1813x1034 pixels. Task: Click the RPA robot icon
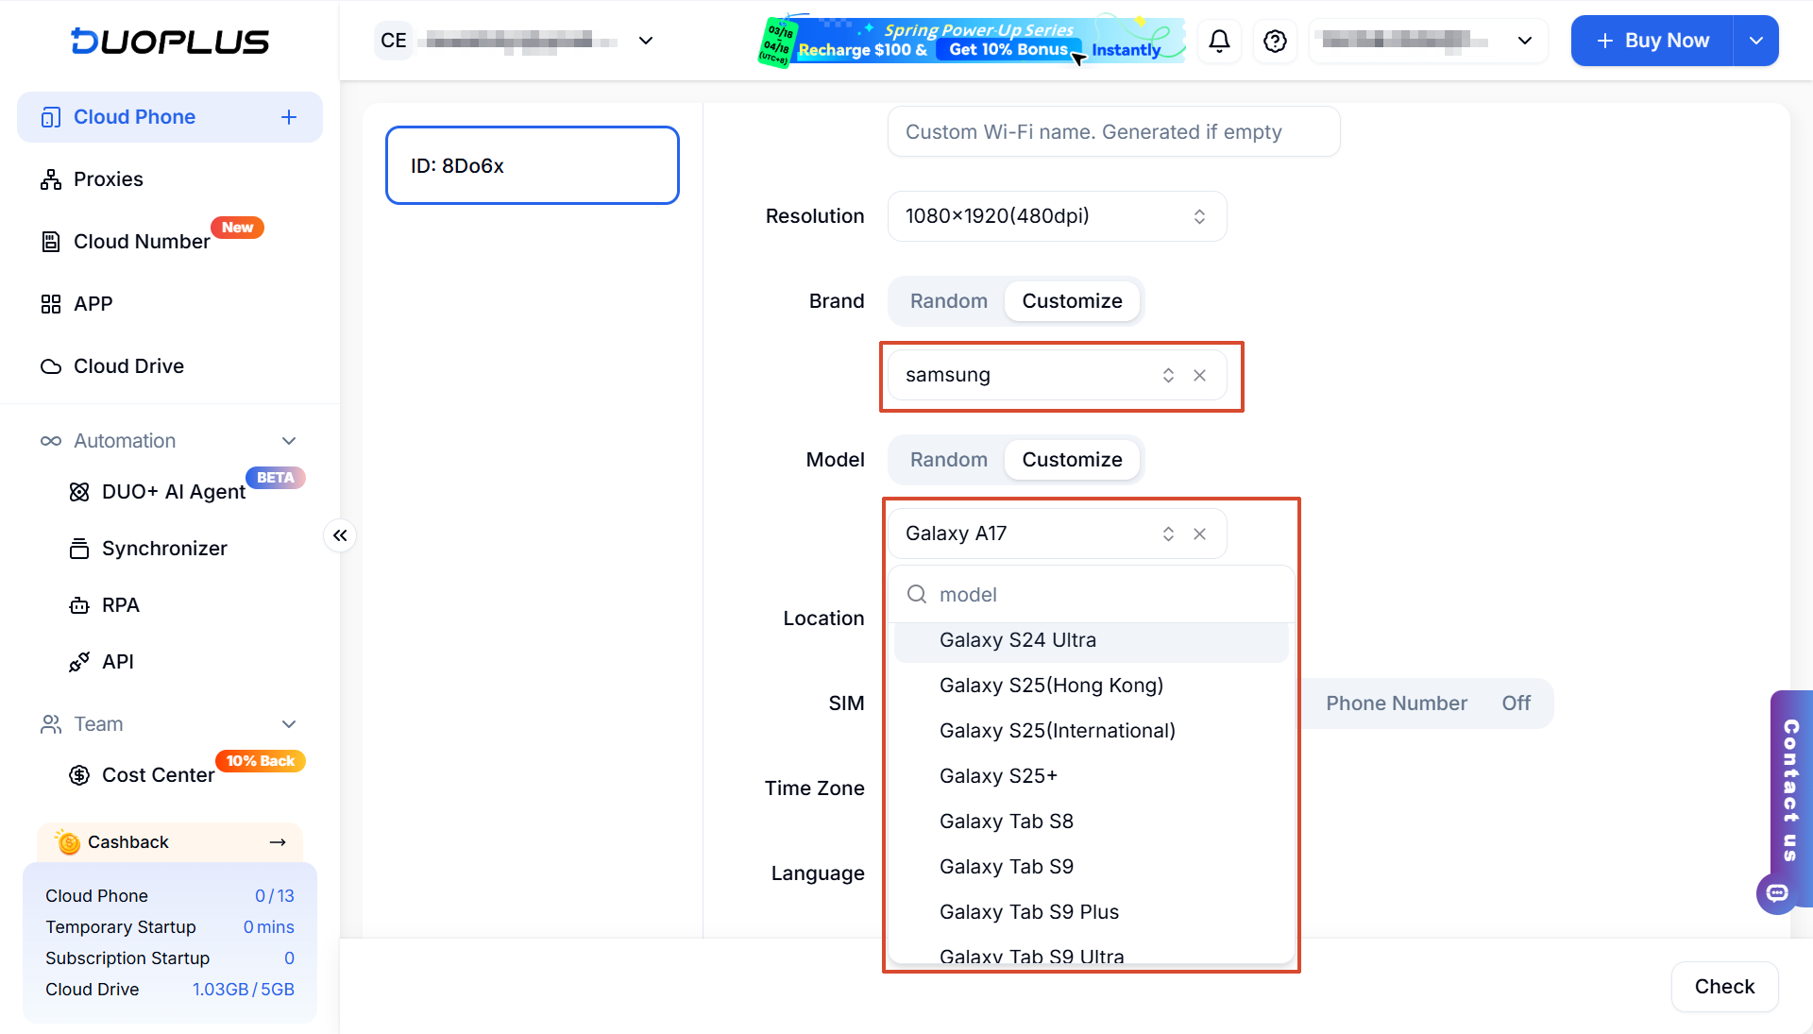pyautogui.click(x=79, y=605)
